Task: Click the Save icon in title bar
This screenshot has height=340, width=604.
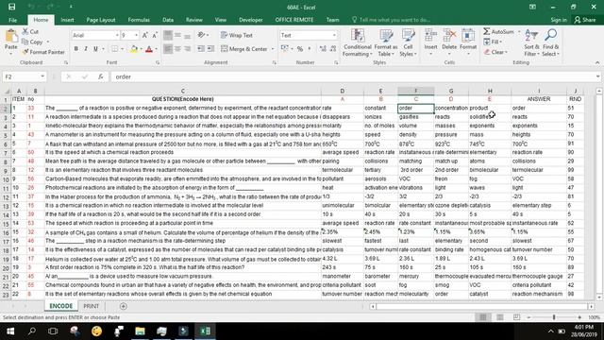Action: 11,7
